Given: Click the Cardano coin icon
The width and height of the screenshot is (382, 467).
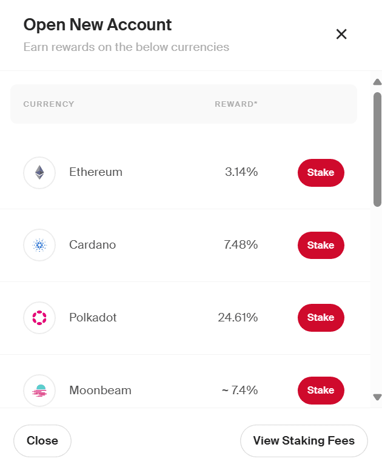Looking at the screenshot, I should 39,245.
